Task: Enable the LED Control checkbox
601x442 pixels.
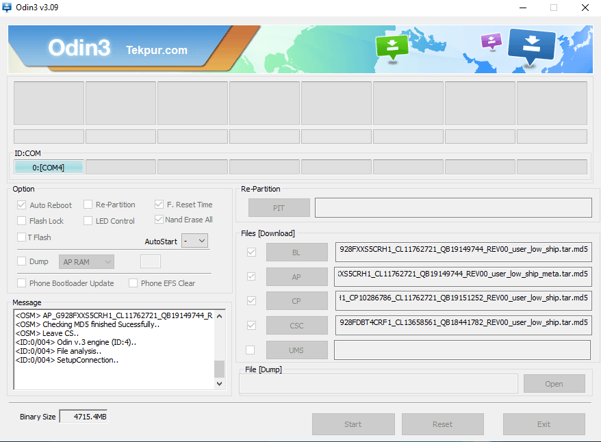Action: pyautogui.click(x=88, y=220)
